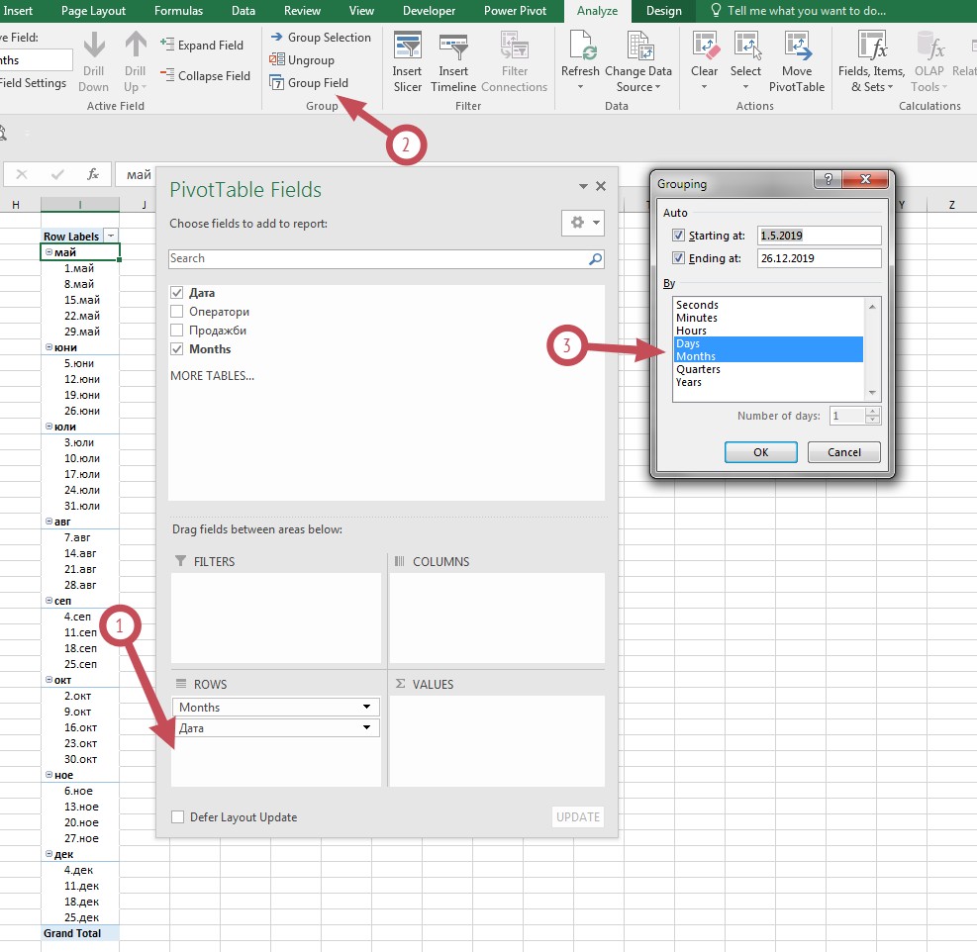Click the Drill Down icon

click(93, 47)
